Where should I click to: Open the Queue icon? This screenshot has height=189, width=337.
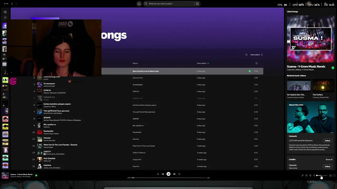(x=306, y=175)
